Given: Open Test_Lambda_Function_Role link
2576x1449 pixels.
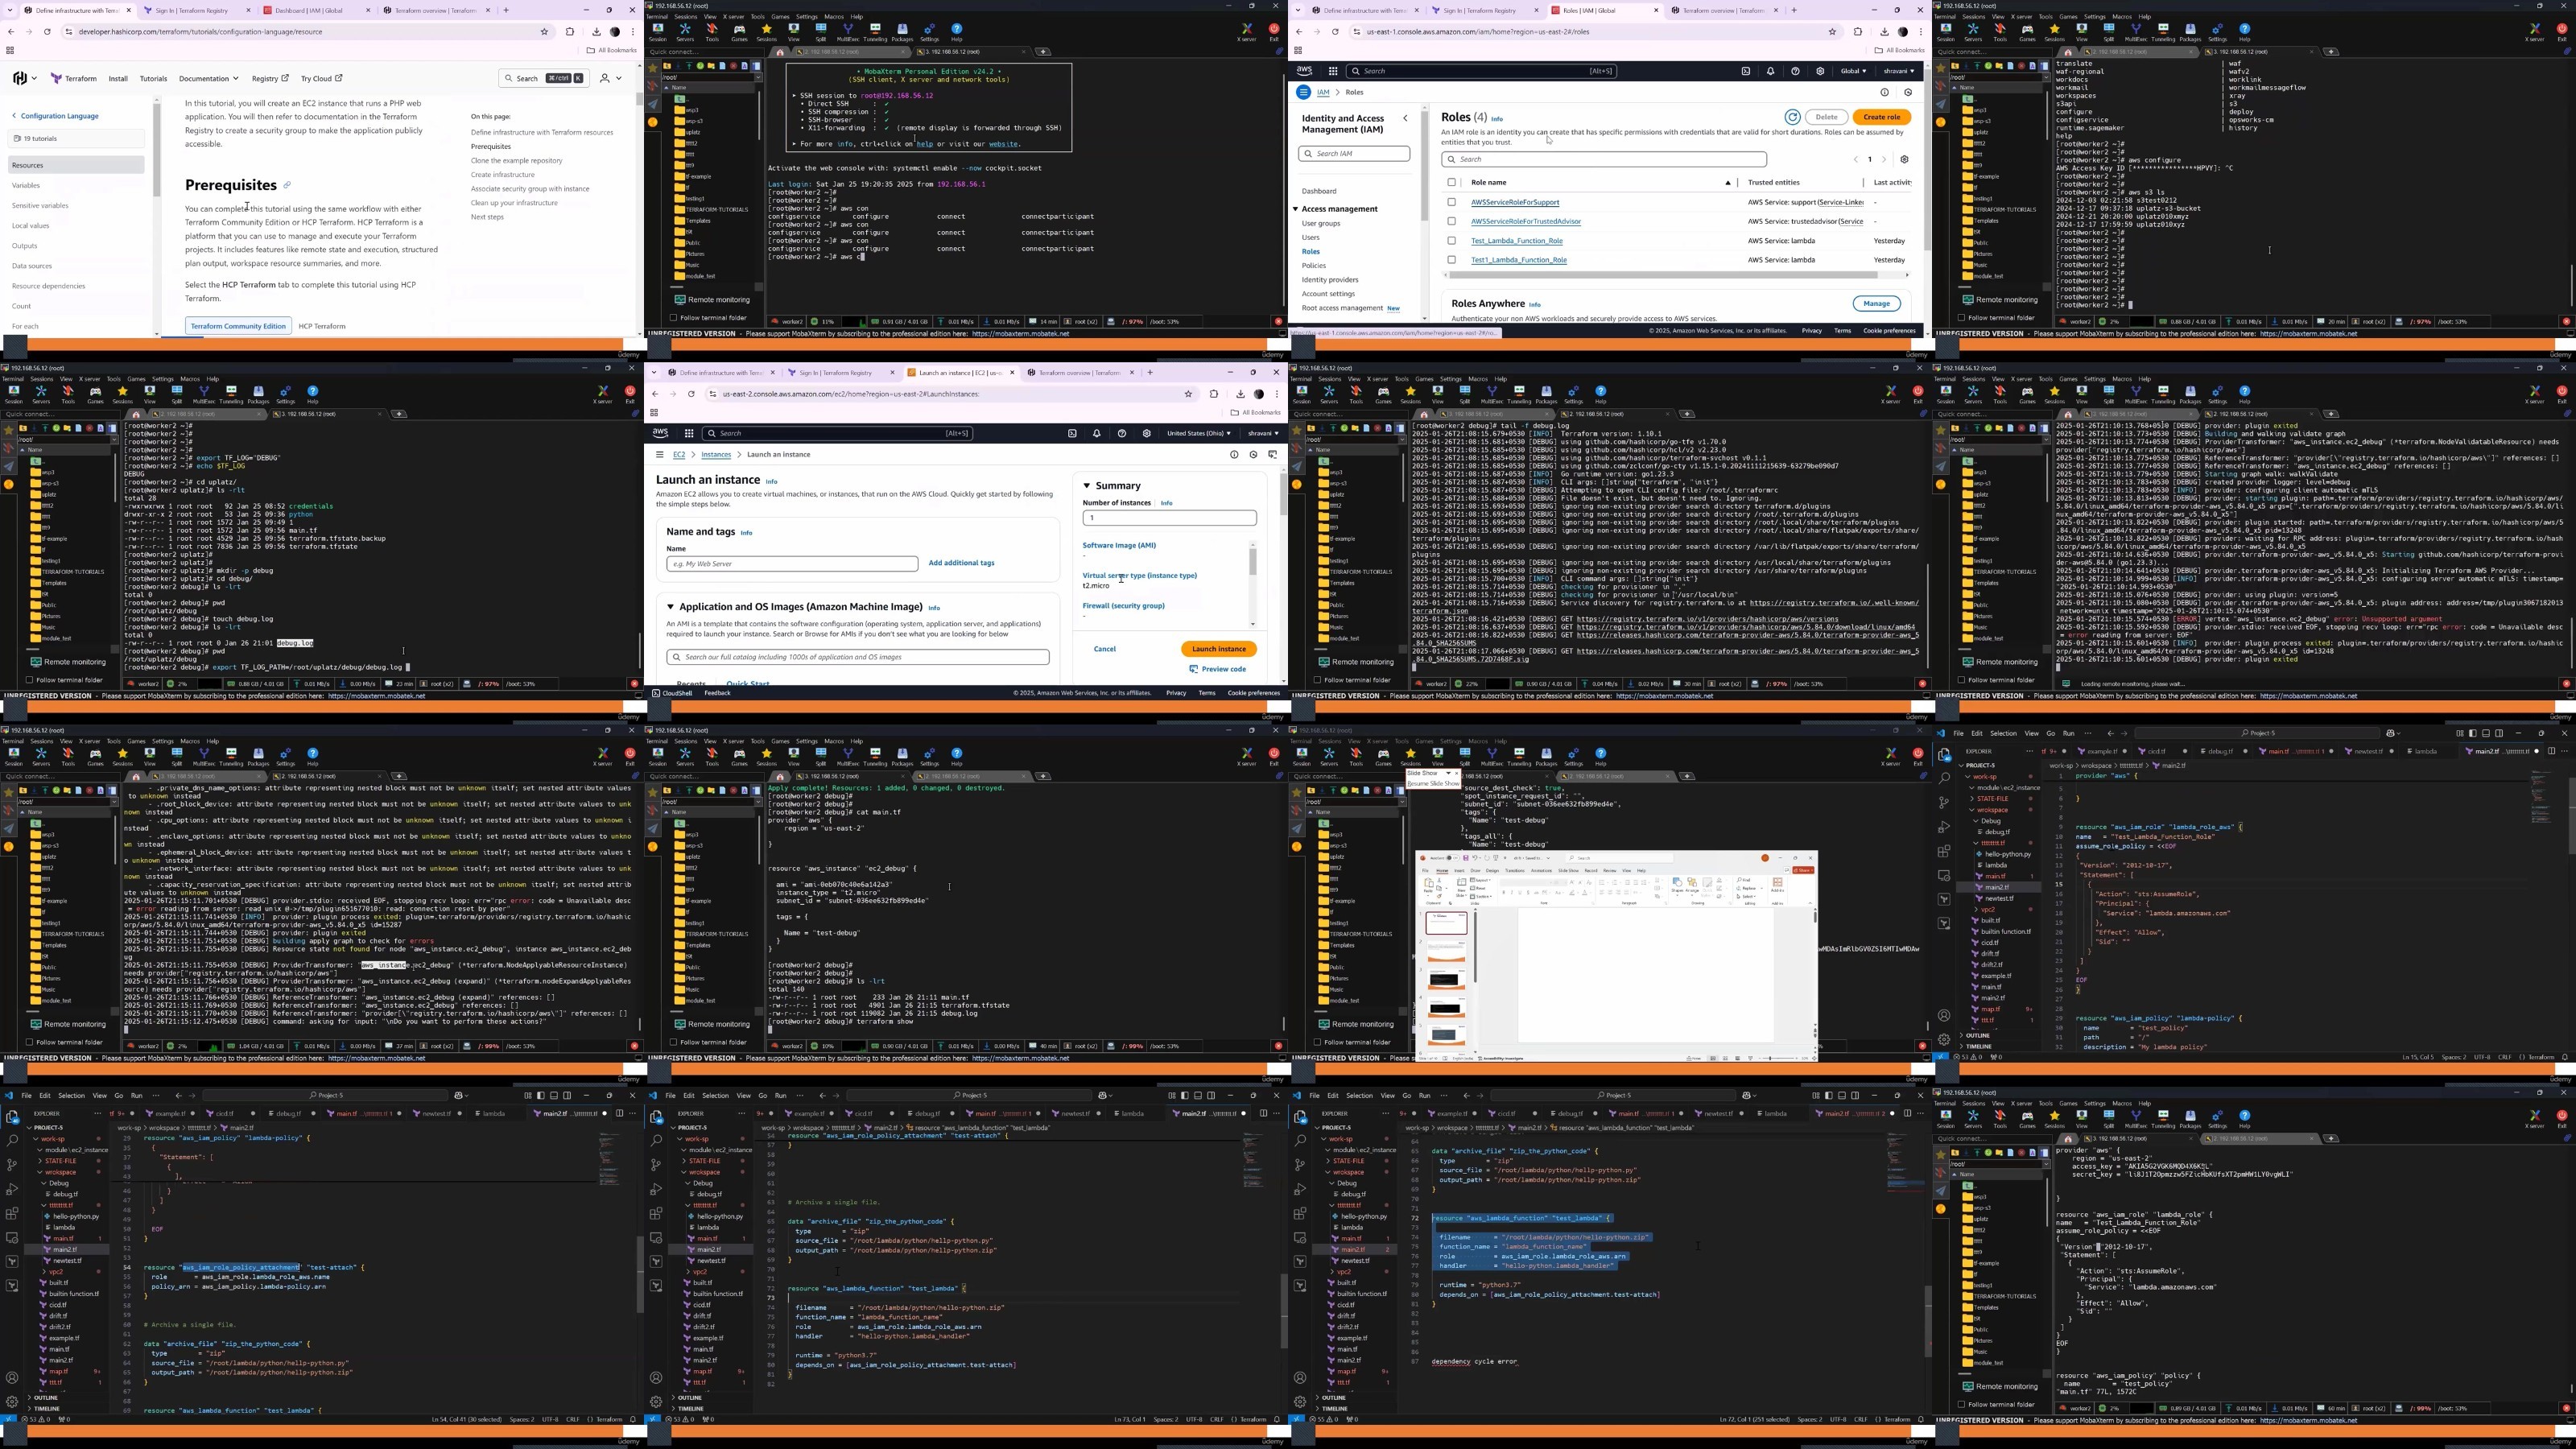Looking at the screenshot, I should (x=1516, y=240).
